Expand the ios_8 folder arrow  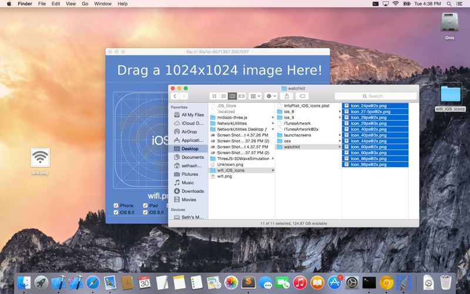pos(340,112)
